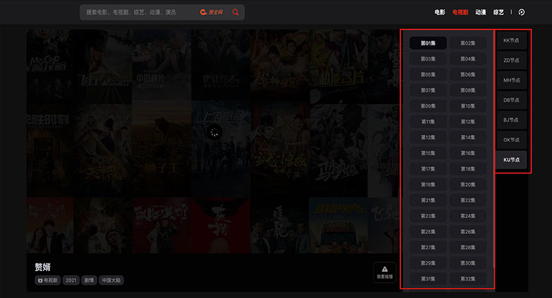Switch to the KK节点 source
552x298 pixels.
tap(511, 41)
